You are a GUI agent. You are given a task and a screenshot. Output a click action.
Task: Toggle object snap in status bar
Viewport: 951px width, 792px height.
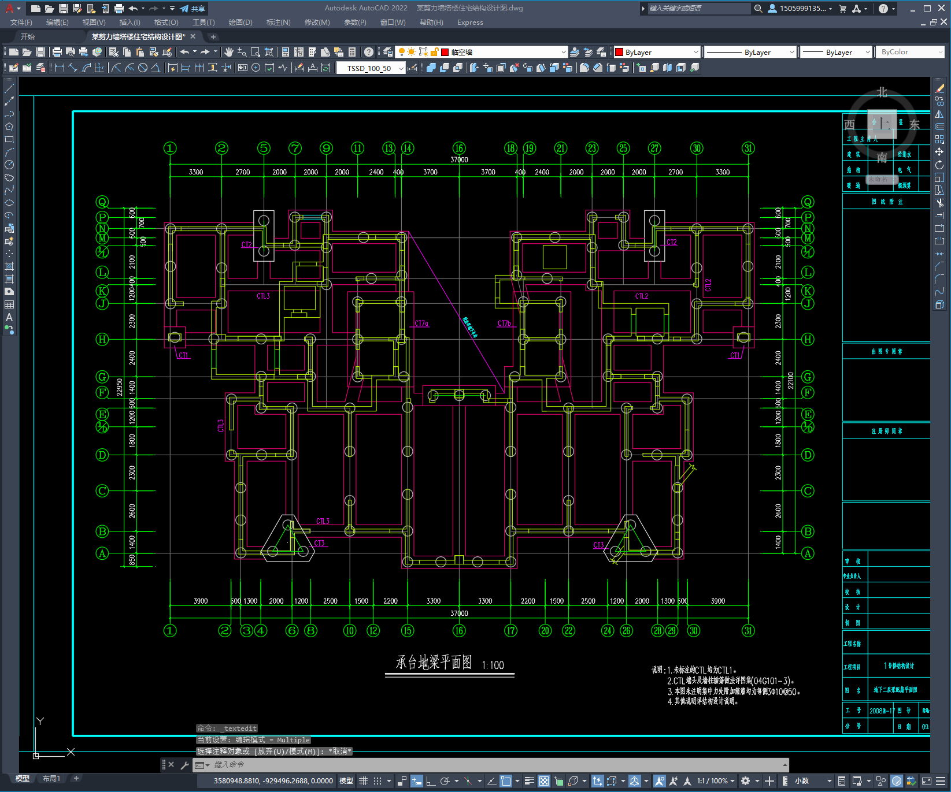coord(506,781)
